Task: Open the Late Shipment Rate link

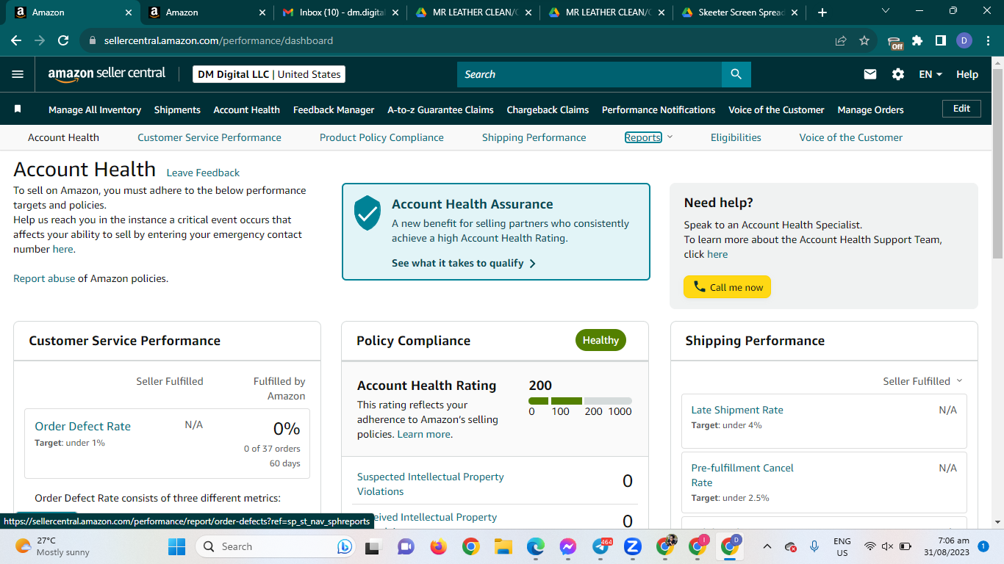Action: tap(737, 410)
